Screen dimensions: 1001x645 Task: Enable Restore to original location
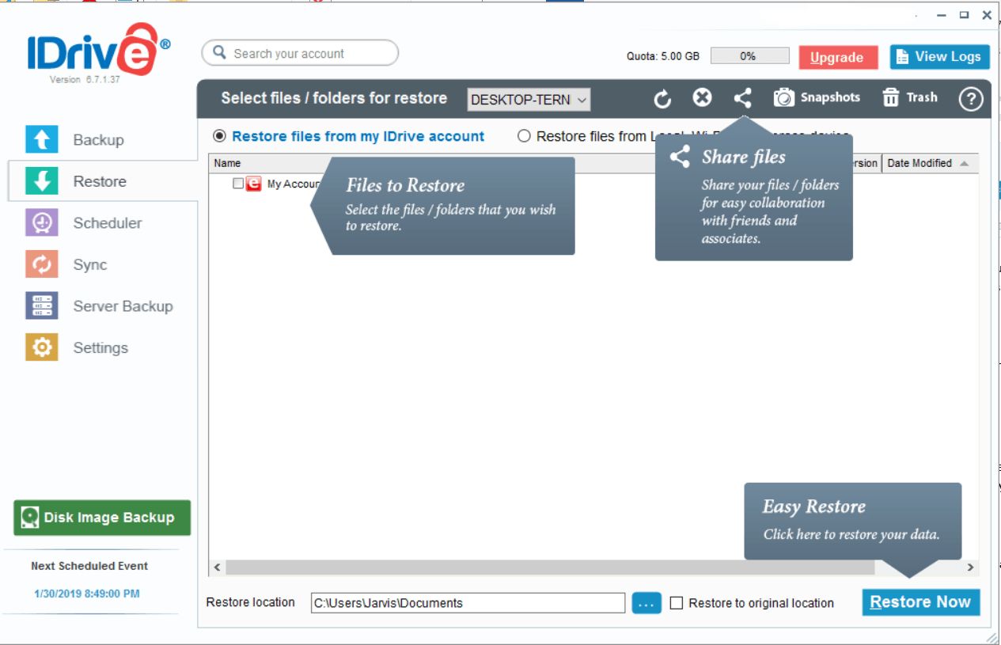677,603
